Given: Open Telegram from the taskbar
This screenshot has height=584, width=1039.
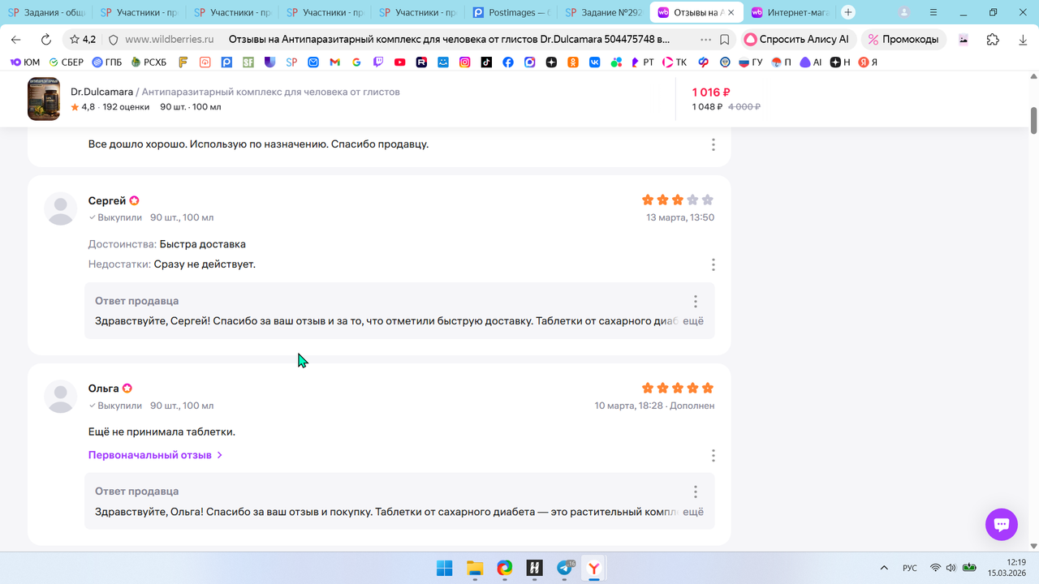Looking at the screenshot, I should click(x=565, y=568).
